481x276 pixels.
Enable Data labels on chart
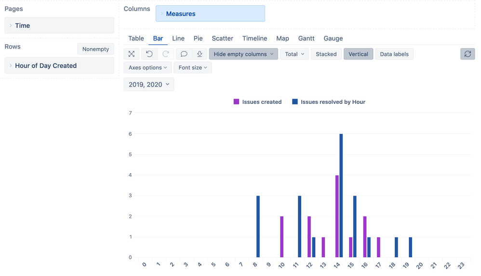(394, 54)
